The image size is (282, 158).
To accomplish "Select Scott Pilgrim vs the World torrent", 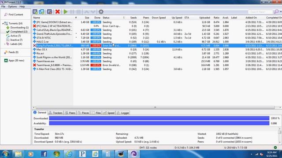I will [x=54, y=57].
